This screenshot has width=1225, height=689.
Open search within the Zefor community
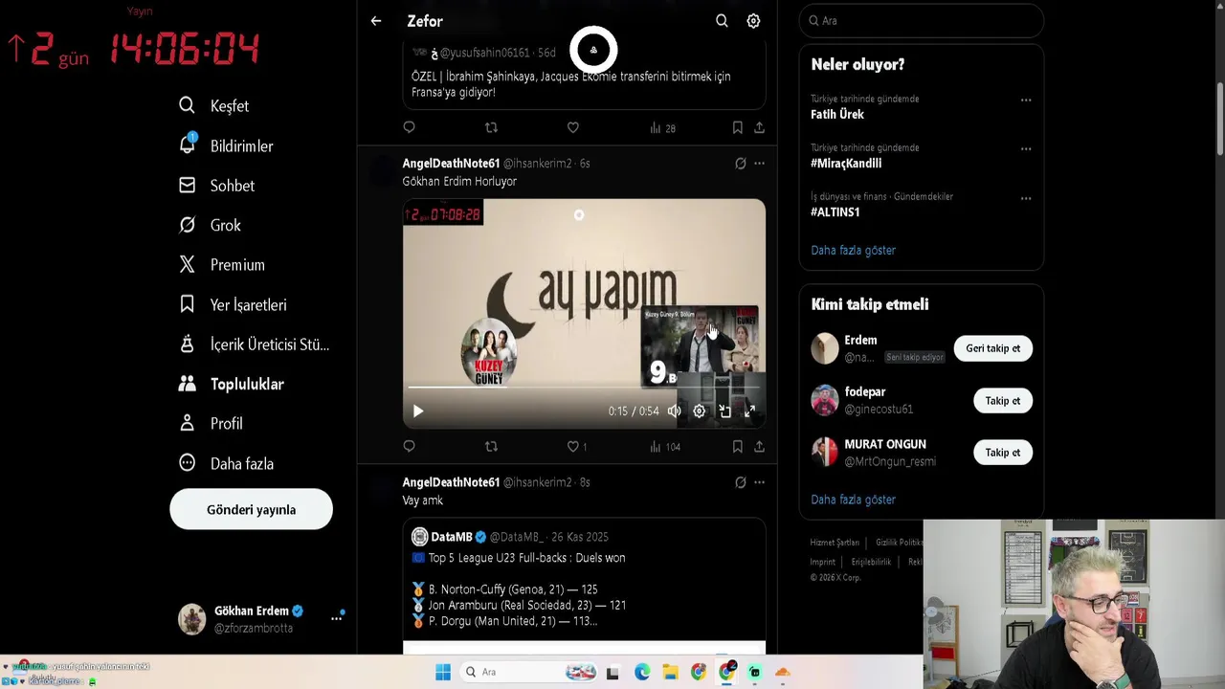722,21
